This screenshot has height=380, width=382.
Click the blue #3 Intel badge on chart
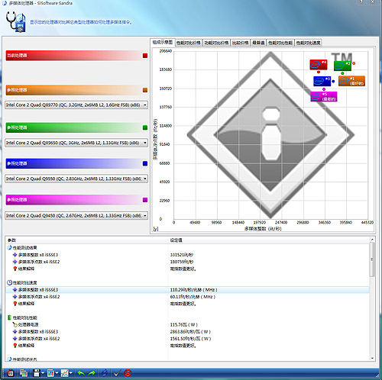(322, 81)
